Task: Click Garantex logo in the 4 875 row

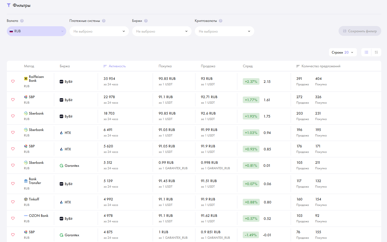Action: (x=62, y=235)
